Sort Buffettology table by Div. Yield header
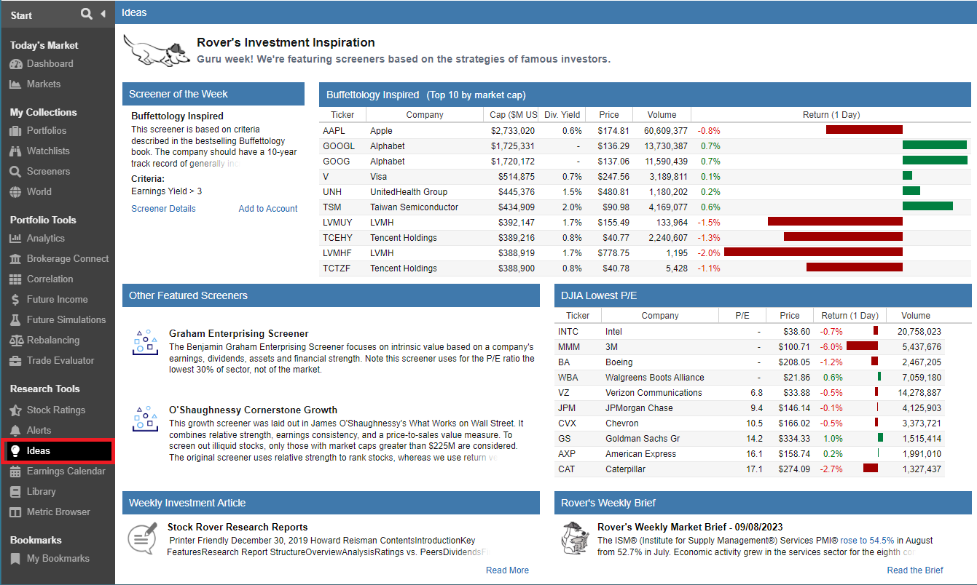Image resolution: width=977 pixels, height=585 pixels. tap(562, 115)
